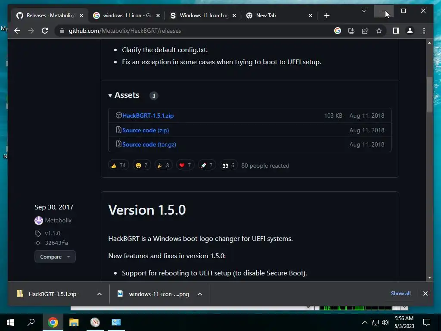
Task: View site info via the padlock icon
Action: click(x=62, y=31)
